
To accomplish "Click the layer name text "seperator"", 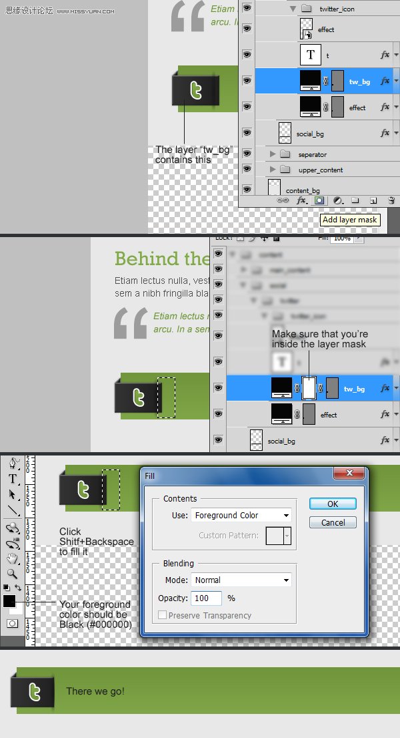I will pyautogui.click(x=312, y=154).
